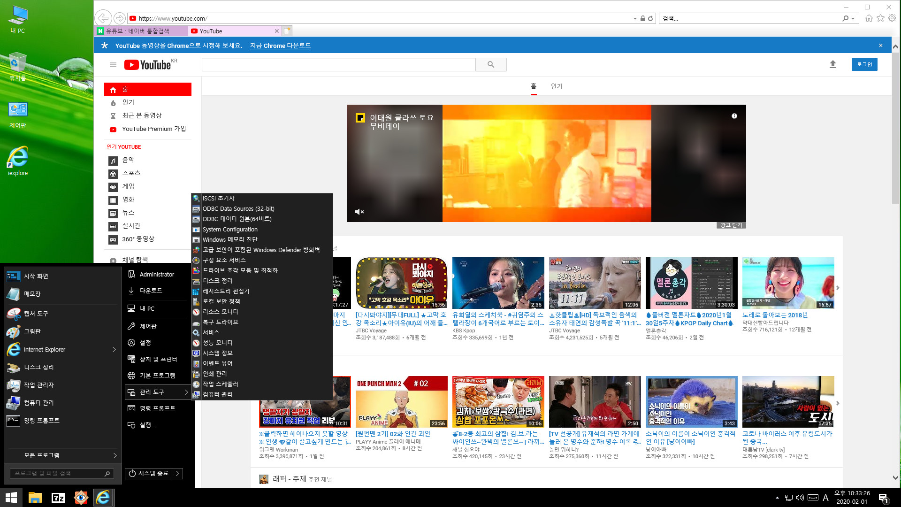Image resolution: width=901 pixels, height=507 pixels.
Task: Click next arrow on first video row
Action: tap(838, 288)
